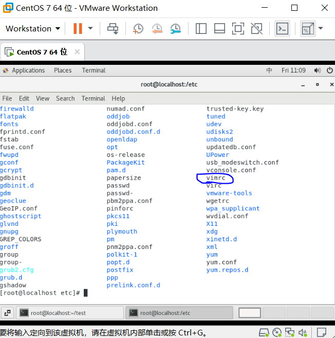The image size is (335, 338).
Task: Open the Terminal menu in menubar
Action: click(x=93, y=98)
